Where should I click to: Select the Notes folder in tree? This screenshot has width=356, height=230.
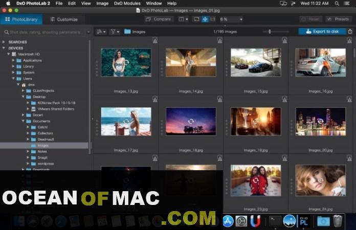tap(42, 151)
